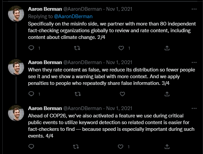Retweet the 2/4 fact-checking tweet

point(77,48)
